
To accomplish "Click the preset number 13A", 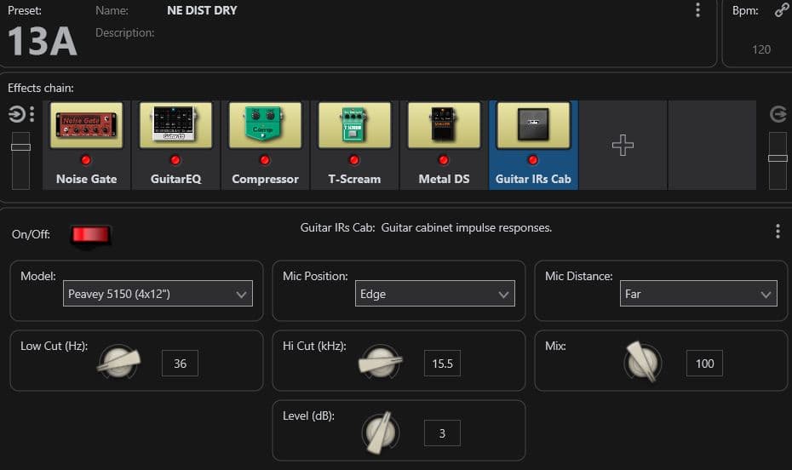I will (x=43, y=41).
